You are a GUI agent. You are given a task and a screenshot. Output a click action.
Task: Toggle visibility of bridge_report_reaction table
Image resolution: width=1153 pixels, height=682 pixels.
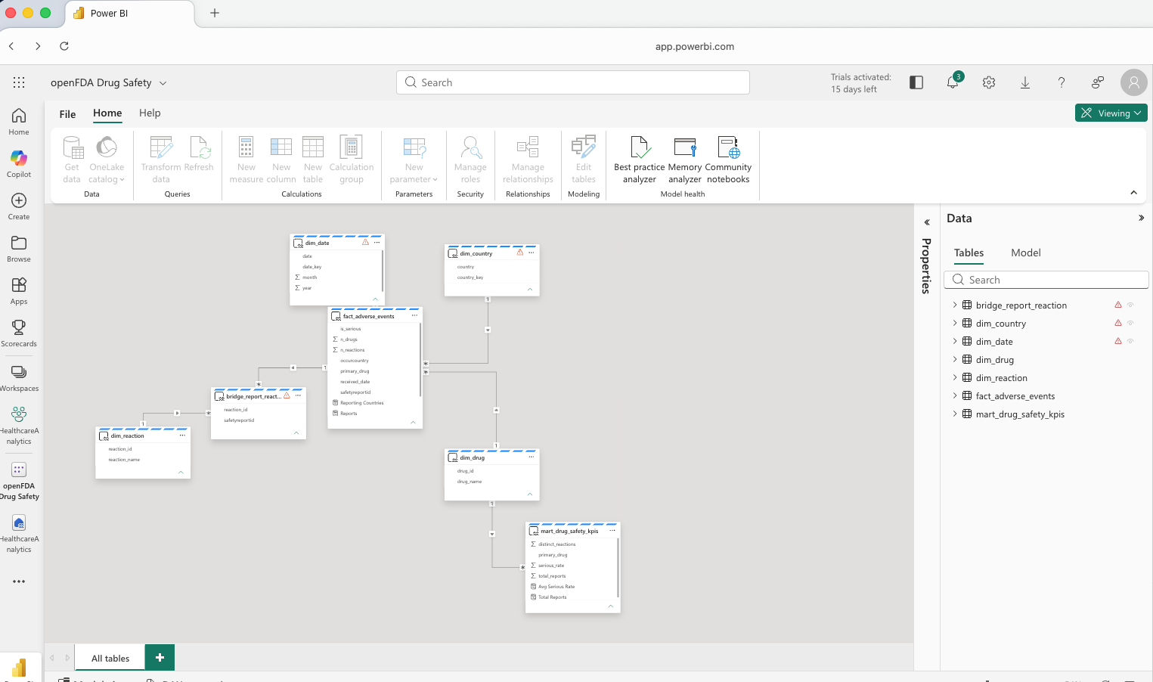1131,305
